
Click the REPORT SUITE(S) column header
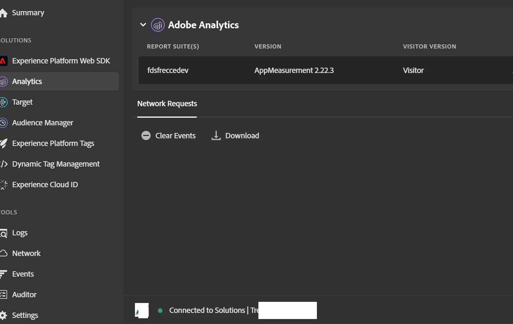click(x=173, y=46)
